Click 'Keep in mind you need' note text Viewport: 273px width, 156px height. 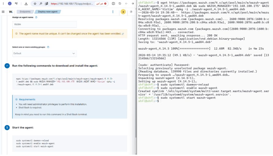(51, 115)
